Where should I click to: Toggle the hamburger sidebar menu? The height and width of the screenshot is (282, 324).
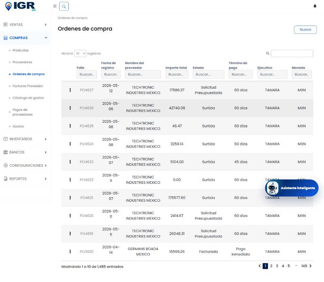click(x=55, y=6)
